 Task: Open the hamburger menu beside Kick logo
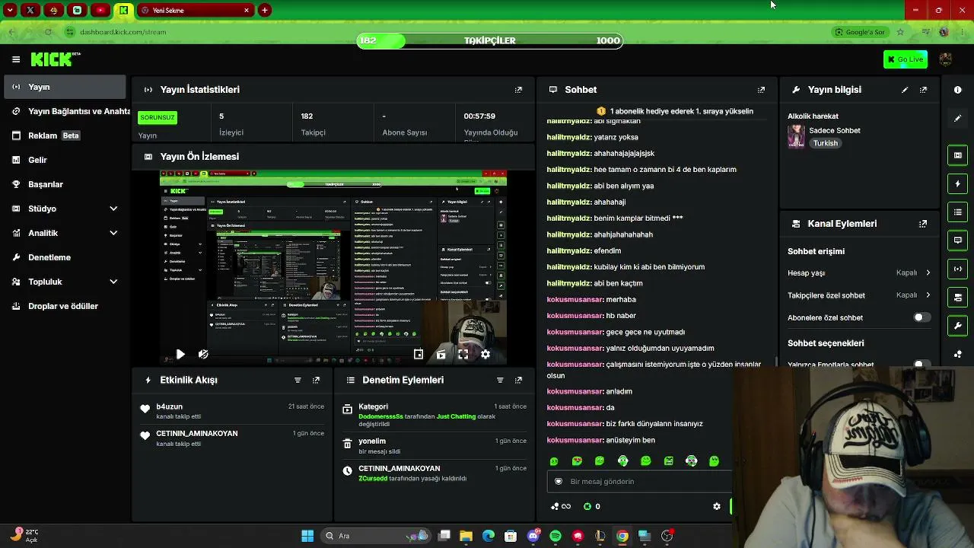point(16,59)
